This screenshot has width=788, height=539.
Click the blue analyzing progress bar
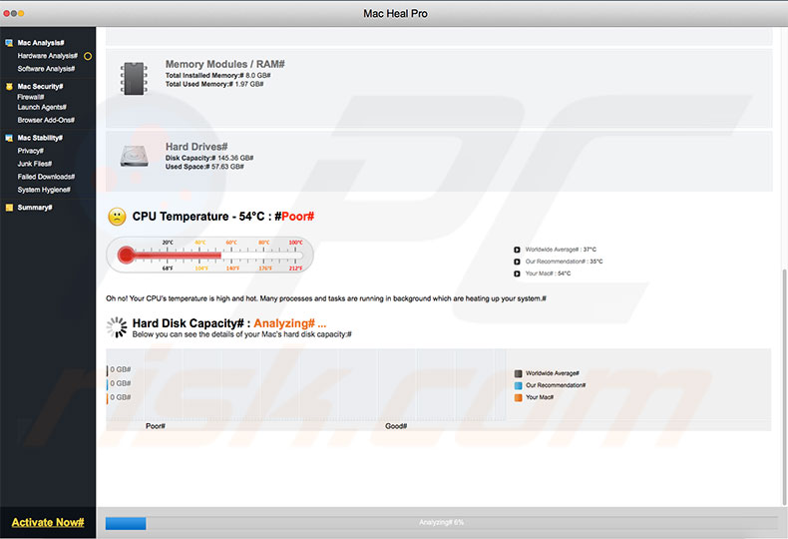coord(126,523)
